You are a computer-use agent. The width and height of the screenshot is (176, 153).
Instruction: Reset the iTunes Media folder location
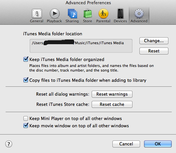click(154, 51)
